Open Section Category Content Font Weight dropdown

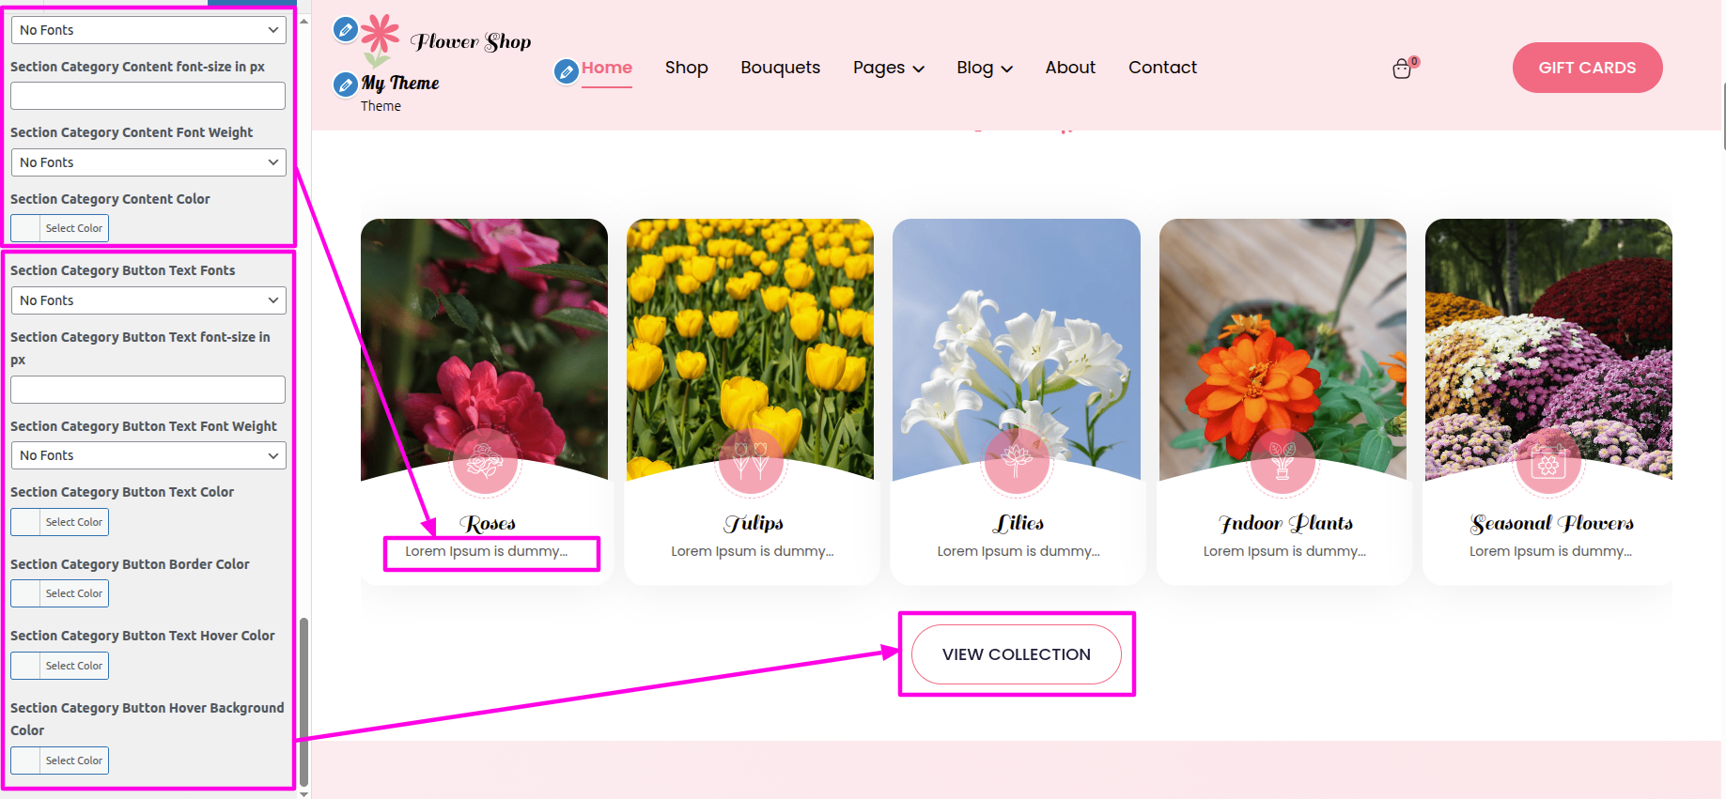coord(148,162)
